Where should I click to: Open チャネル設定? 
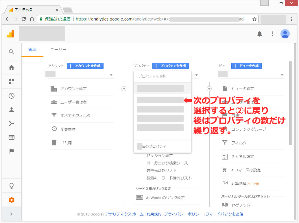coord(243,157)
